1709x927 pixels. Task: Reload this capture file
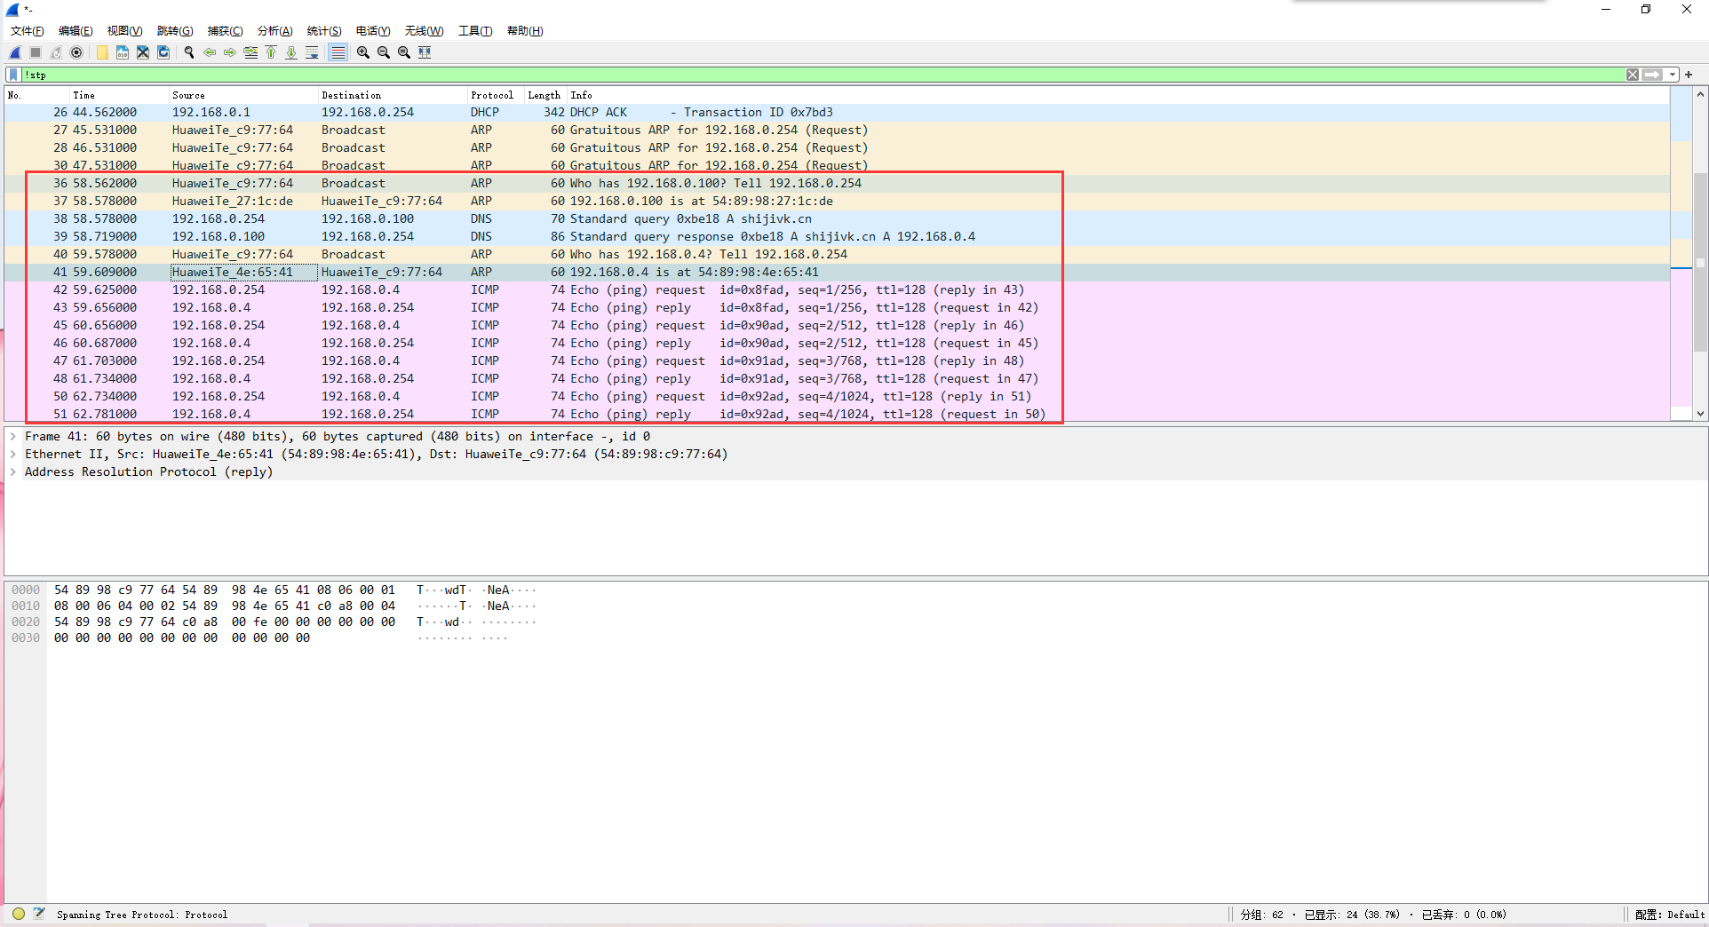tap(163, 52)
